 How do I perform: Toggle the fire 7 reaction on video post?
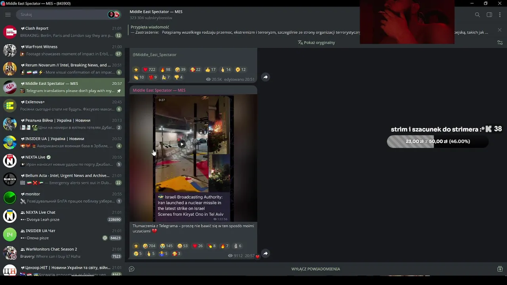click(225, 246)
